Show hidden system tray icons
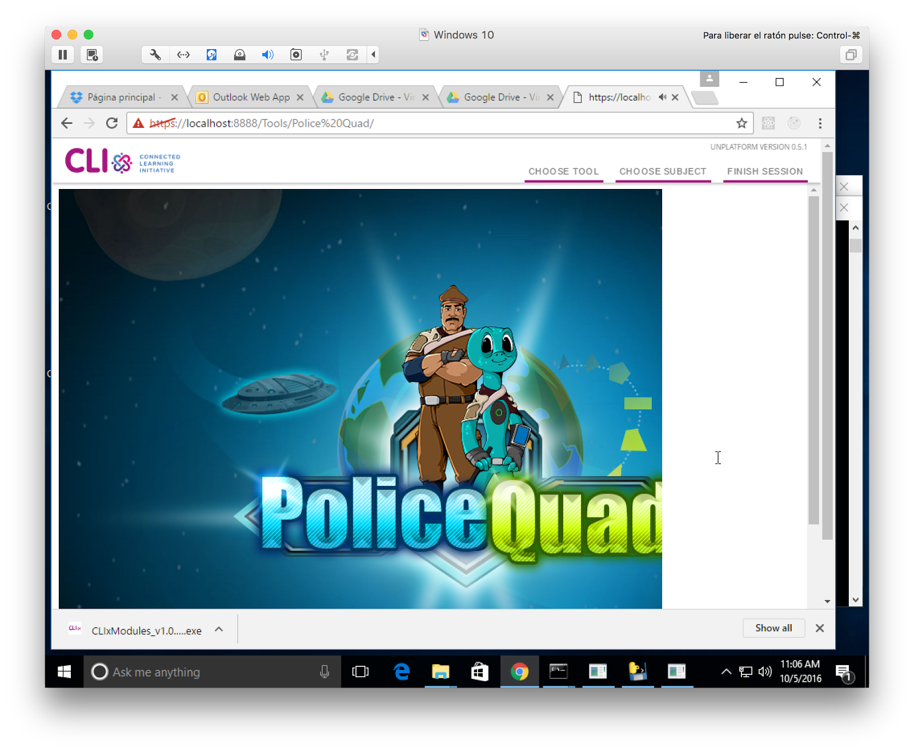 point(726,671)
